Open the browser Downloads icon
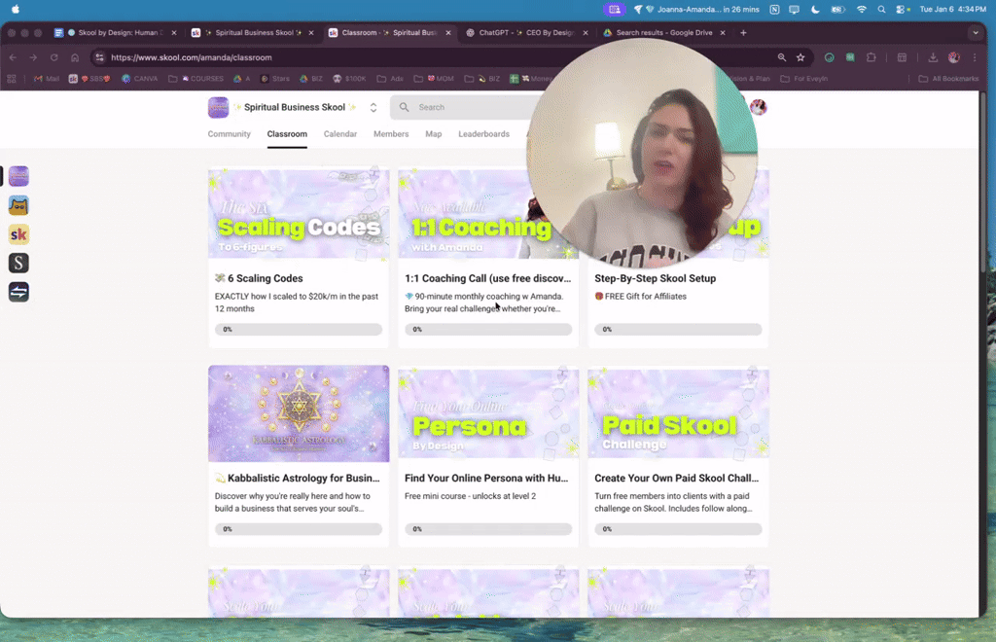Image resolution: width=996 pixels, height=642 pixels. pyautogui.click(x=933, y=57)
